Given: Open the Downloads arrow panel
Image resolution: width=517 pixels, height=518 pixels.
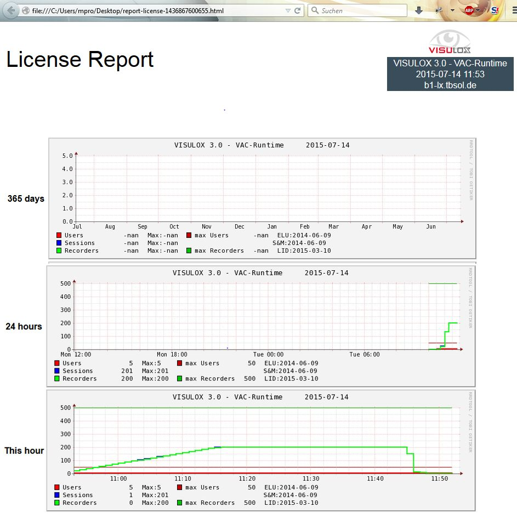Looking at the screenshot, I should pyautogui.click(x=419, y=10).
